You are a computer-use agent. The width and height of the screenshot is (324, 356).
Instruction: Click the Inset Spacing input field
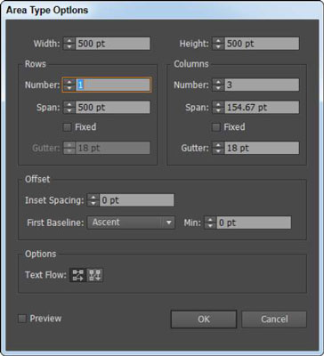[x=137, y=200]
